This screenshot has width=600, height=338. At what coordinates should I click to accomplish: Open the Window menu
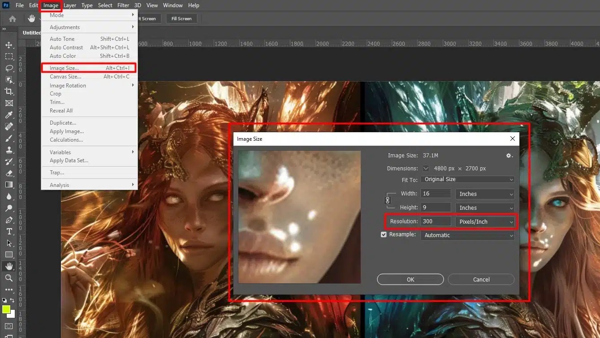point(173,5)
